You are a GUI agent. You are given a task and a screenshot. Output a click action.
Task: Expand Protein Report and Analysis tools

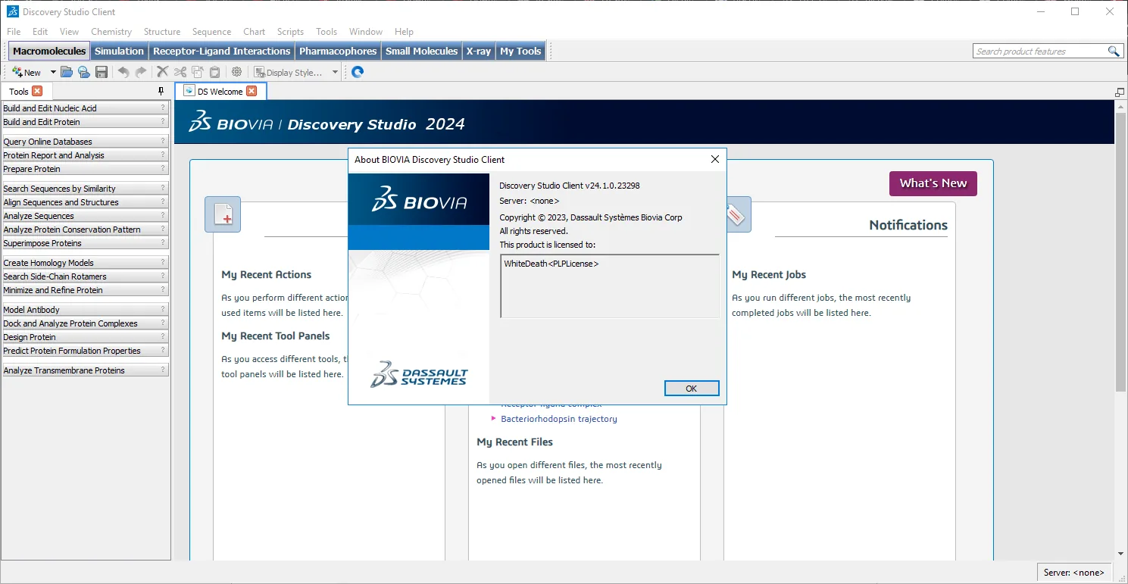click(x=85, y=155)
